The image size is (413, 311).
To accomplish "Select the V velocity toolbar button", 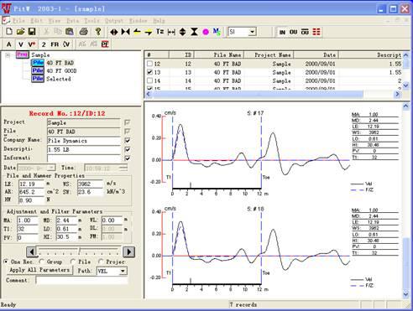I will (x=20, y=44).
